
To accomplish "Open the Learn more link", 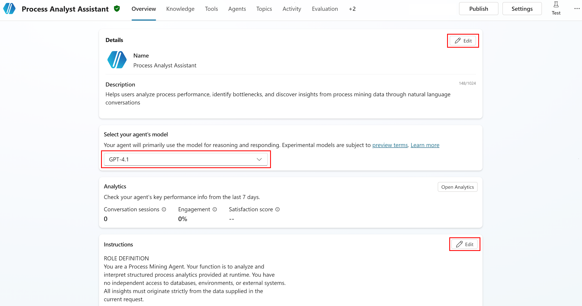I will tap(425, 145).
